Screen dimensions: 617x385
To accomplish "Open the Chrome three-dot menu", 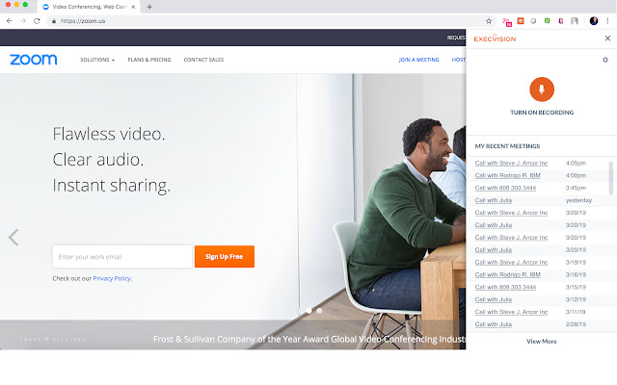I will click(x=607, y=21).
